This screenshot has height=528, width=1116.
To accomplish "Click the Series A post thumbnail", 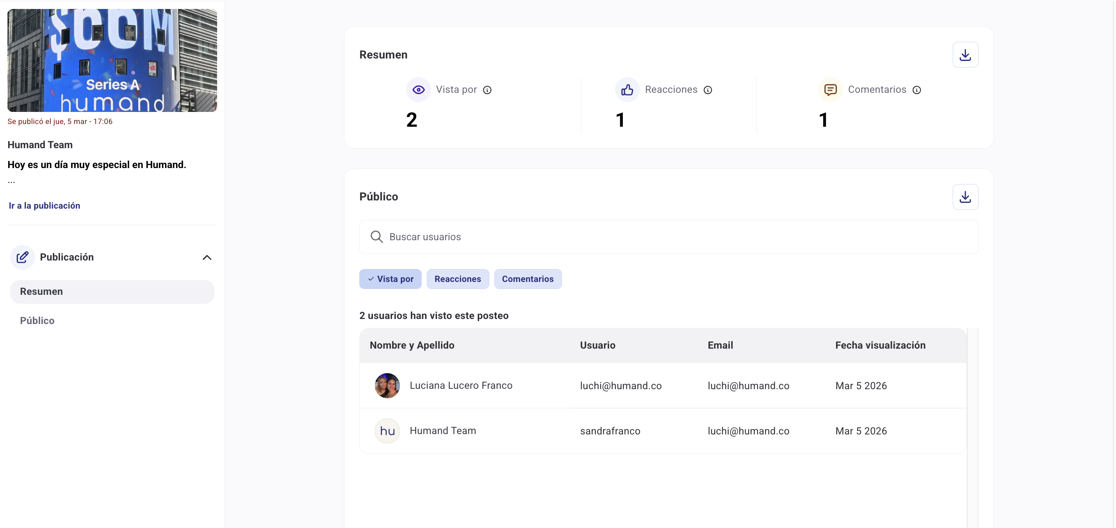I will (x=112, y=60).
